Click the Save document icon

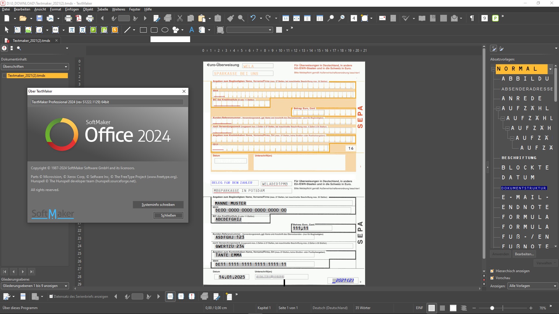pyautogui.click(x=39, y=18)
